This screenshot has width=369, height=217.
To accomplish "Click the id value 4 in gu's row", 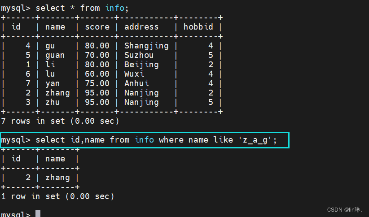I will pyautogui.click(x=28, y=46).
